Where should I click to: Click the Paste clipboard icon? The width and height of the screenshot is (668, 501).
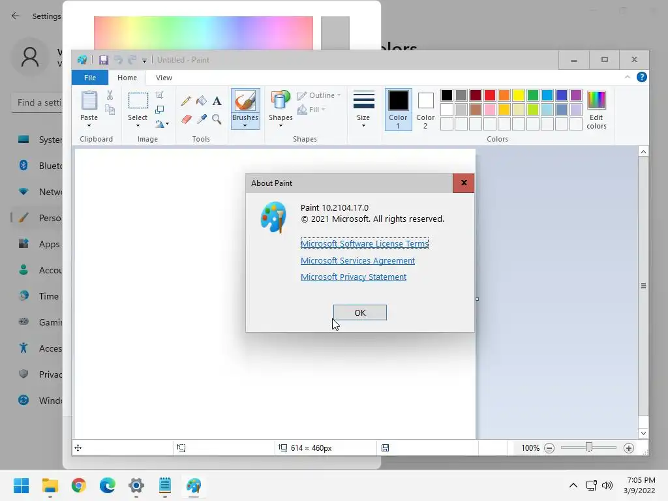[x=89, y=100]
